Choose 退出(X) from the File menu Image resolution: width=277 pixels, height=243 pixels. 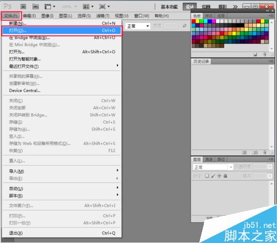coord(61,233)
